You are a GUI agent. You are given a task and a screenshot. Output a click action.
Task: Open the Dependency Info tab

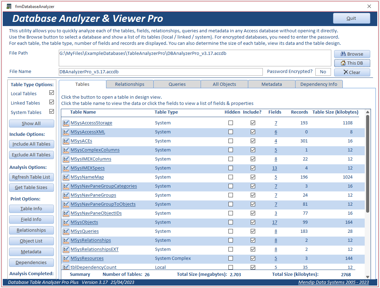click(x=319, y=84)
